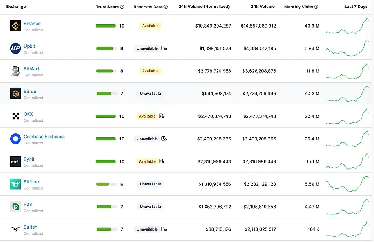Click the Last 7 Days column header
374x242 pixels.
point(355,7)
